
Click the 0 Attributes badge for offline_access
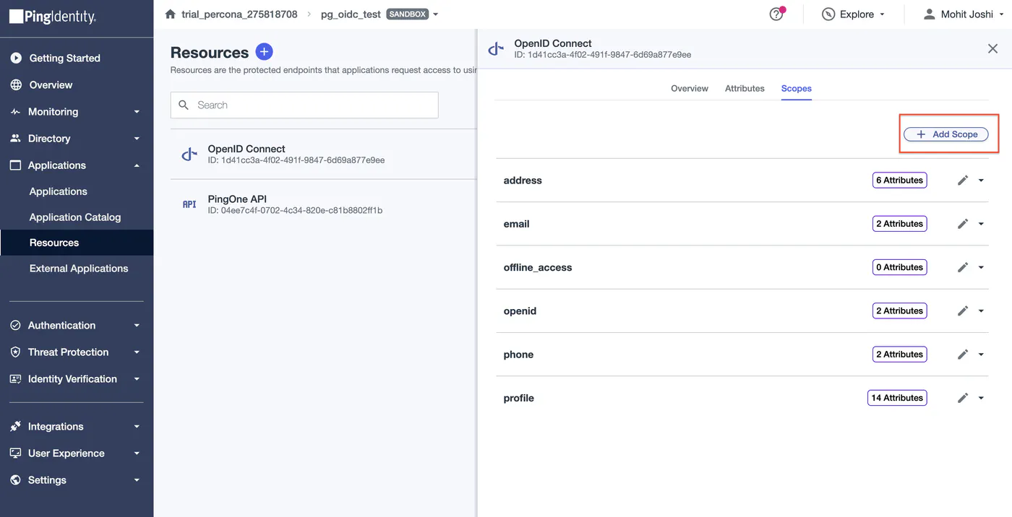pos(899,267)
